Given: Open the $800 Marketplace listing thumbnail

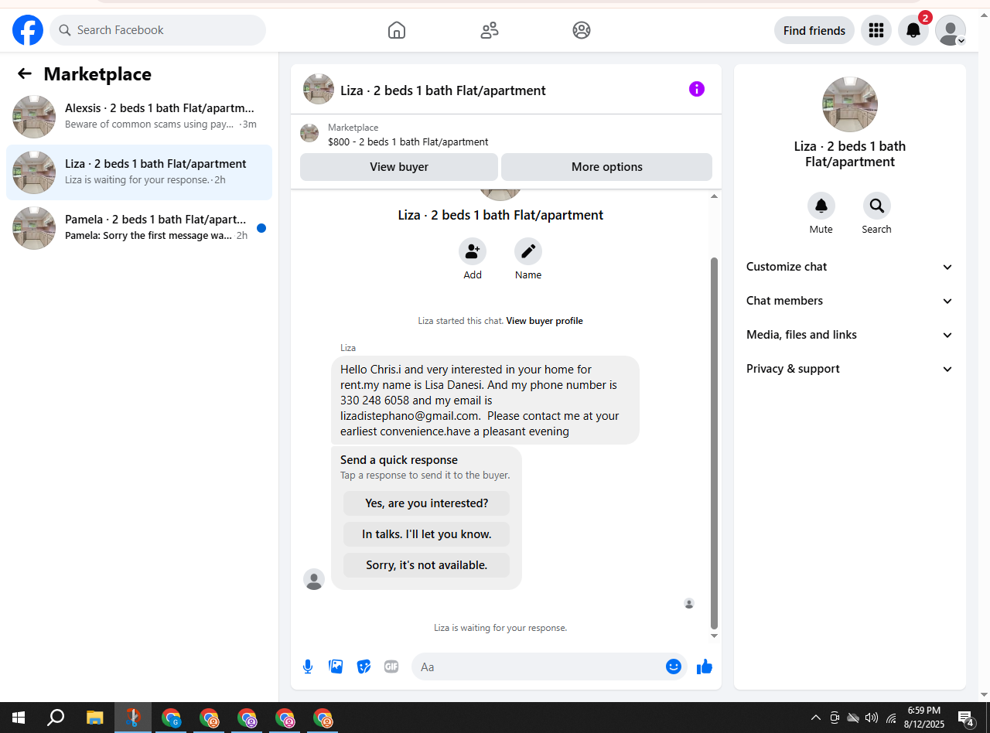Looking at the screenshot, I should click(309, 133).
